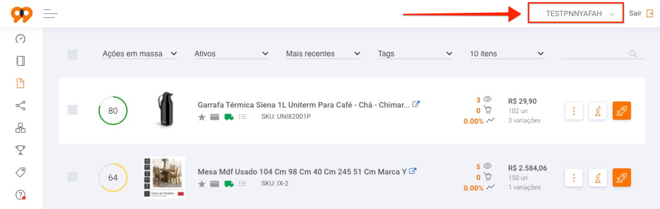The height and width of the screenshot is (209, 660).
Task: Select the Garrafa Térmica product checkbox
Action: tap(72, 110)
